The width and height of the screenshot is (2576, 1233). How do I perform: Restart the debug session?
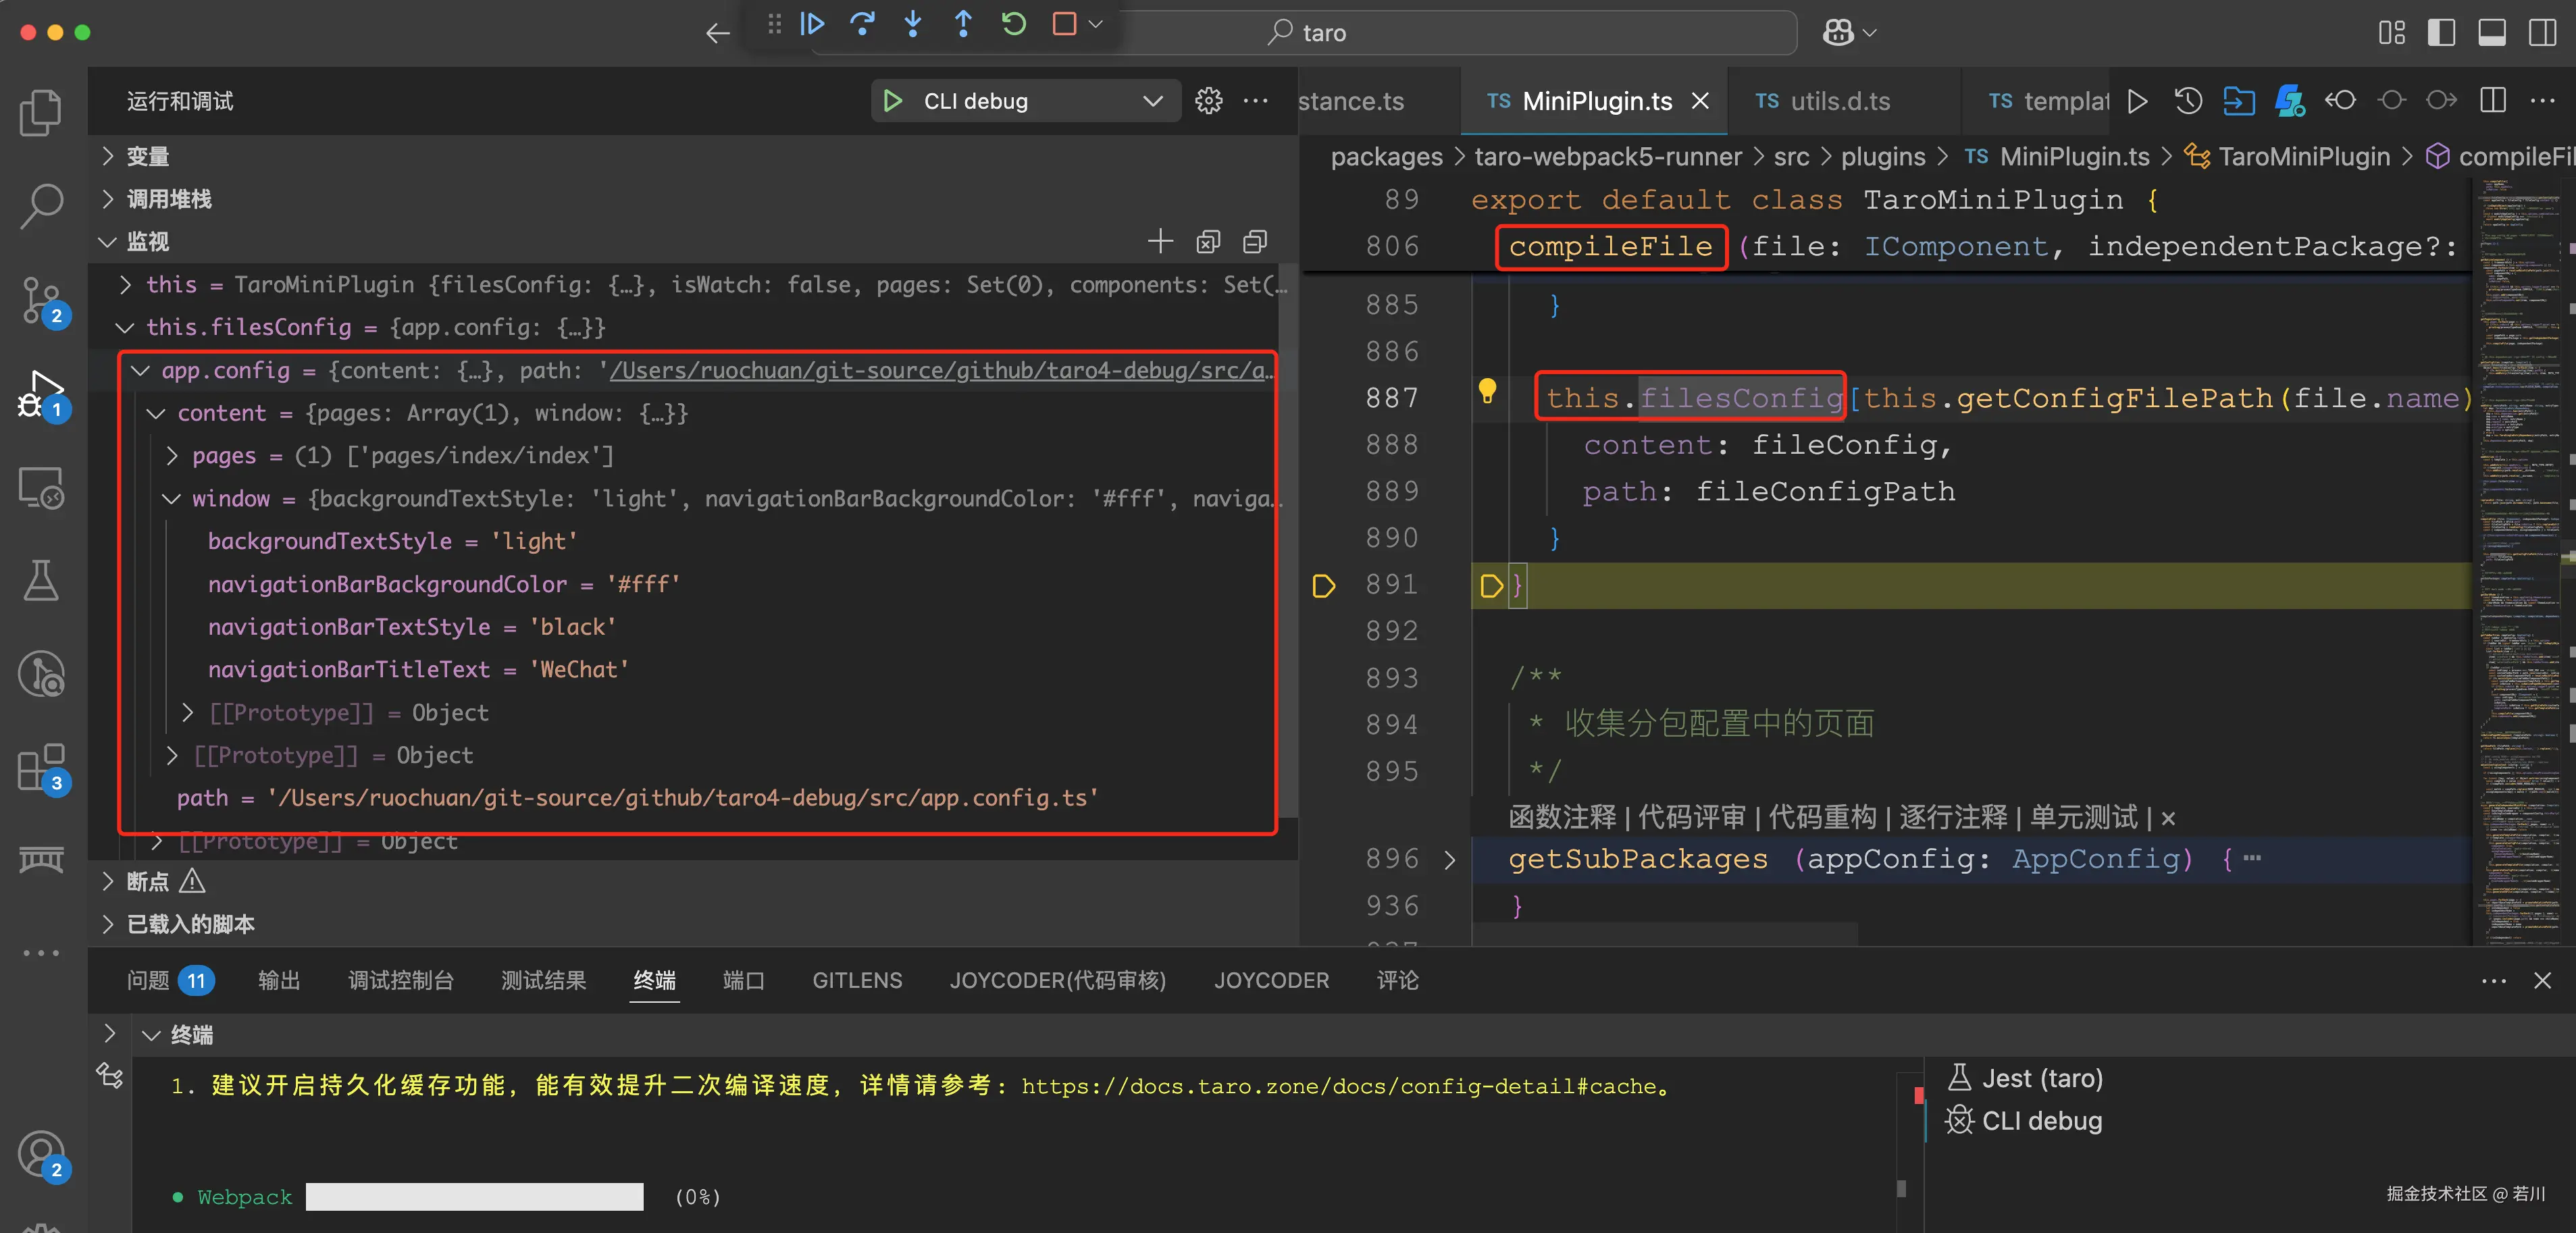pos(1013,24)
